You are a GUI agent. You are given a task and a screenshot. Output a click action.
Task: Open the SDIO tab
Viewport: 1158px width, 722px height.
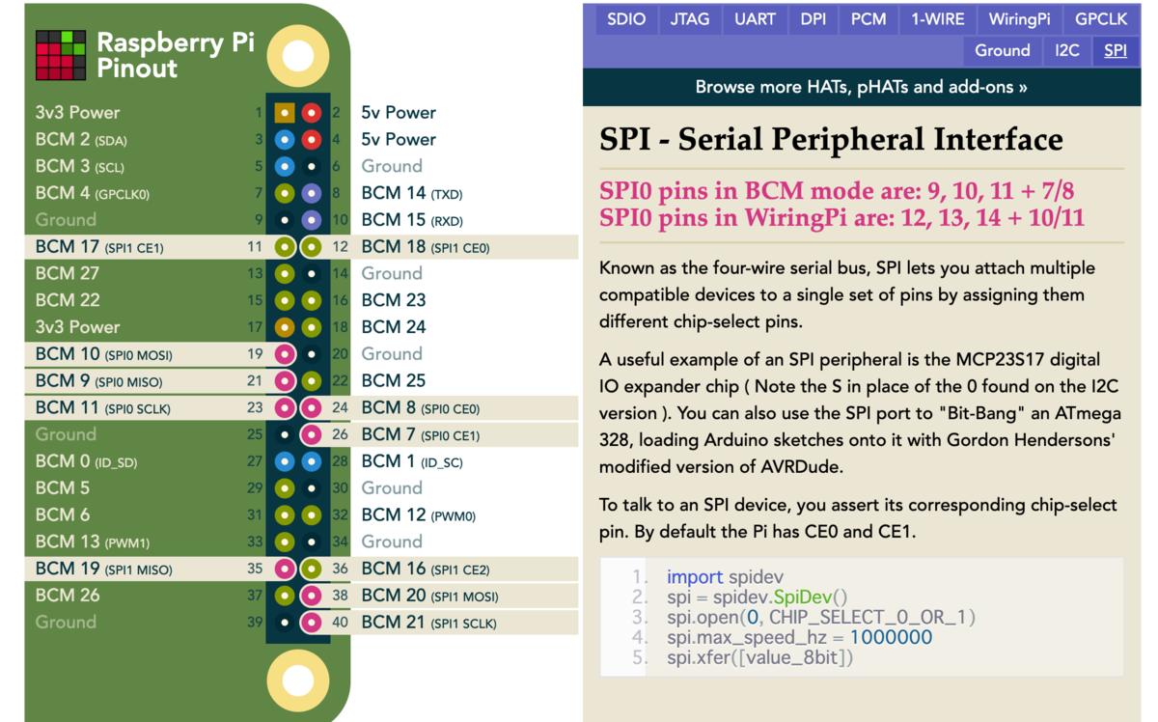(x=626, y=19)
